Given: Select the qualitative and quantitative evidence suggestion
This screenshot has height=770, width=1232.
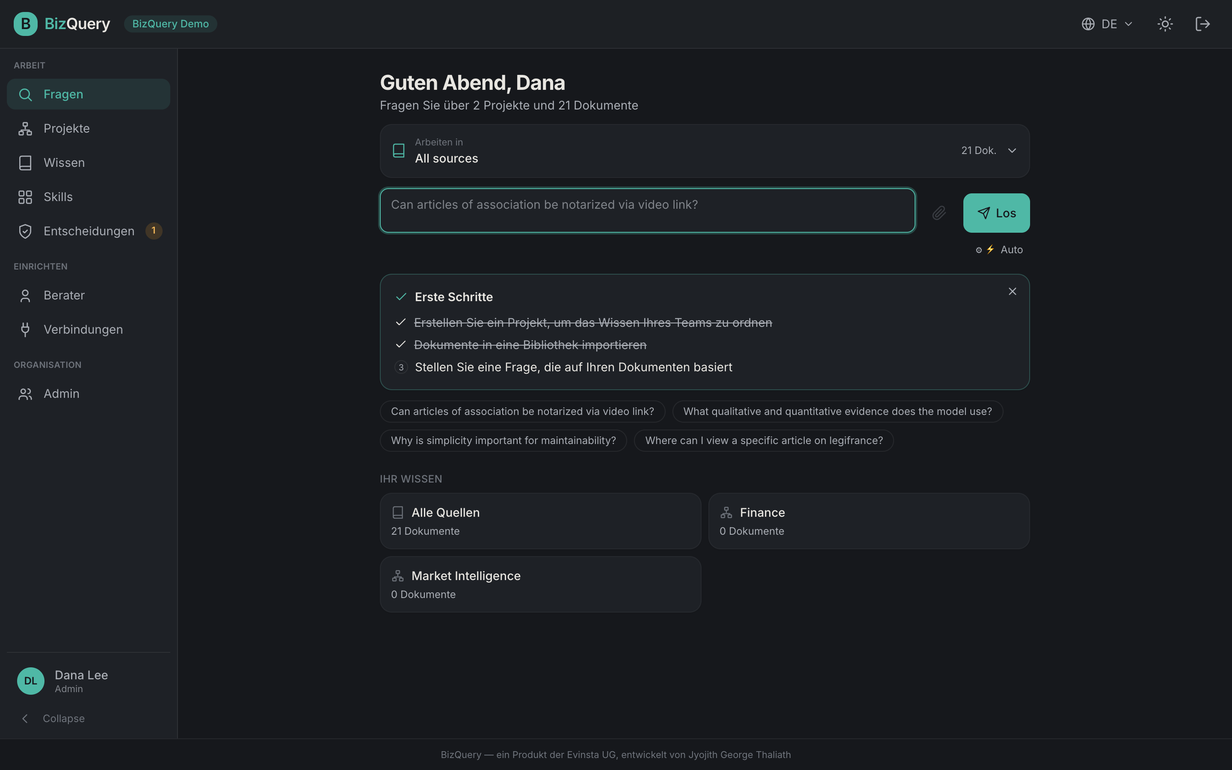Looking at the screenshot, I should 838,412.
